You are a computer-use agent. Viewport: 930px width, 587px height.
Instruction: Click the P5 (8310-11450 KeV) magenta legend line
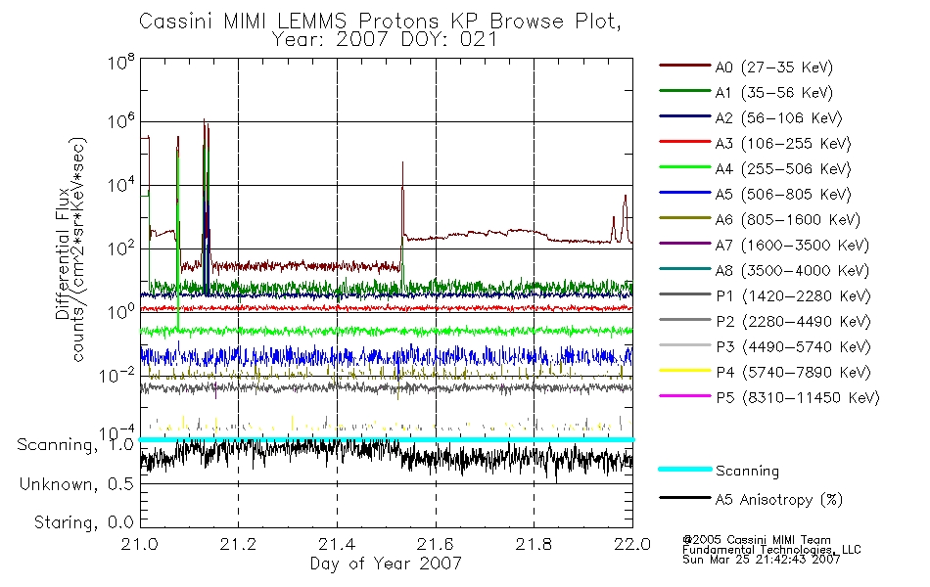click(685, 396)
